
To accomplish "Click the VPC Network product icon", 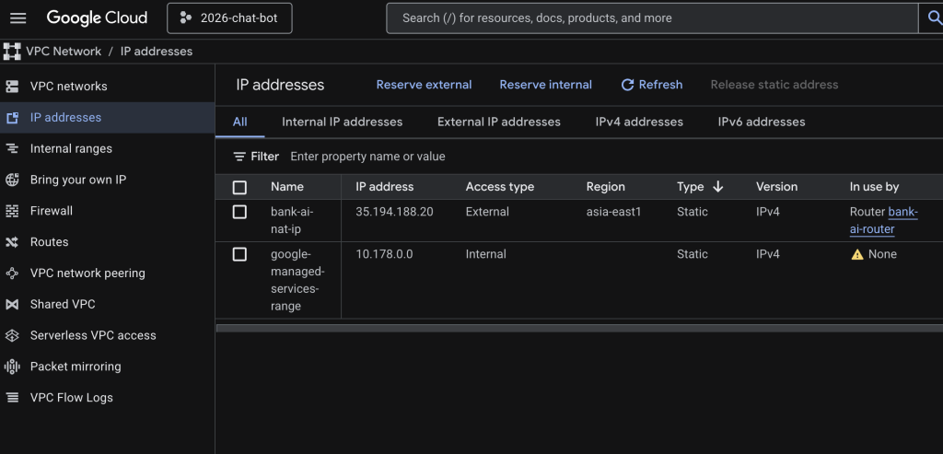I will [x=12, y=52].
